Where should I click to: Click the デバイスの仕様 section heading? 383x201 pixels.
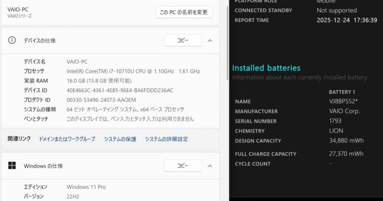click(x=39, y=41)
